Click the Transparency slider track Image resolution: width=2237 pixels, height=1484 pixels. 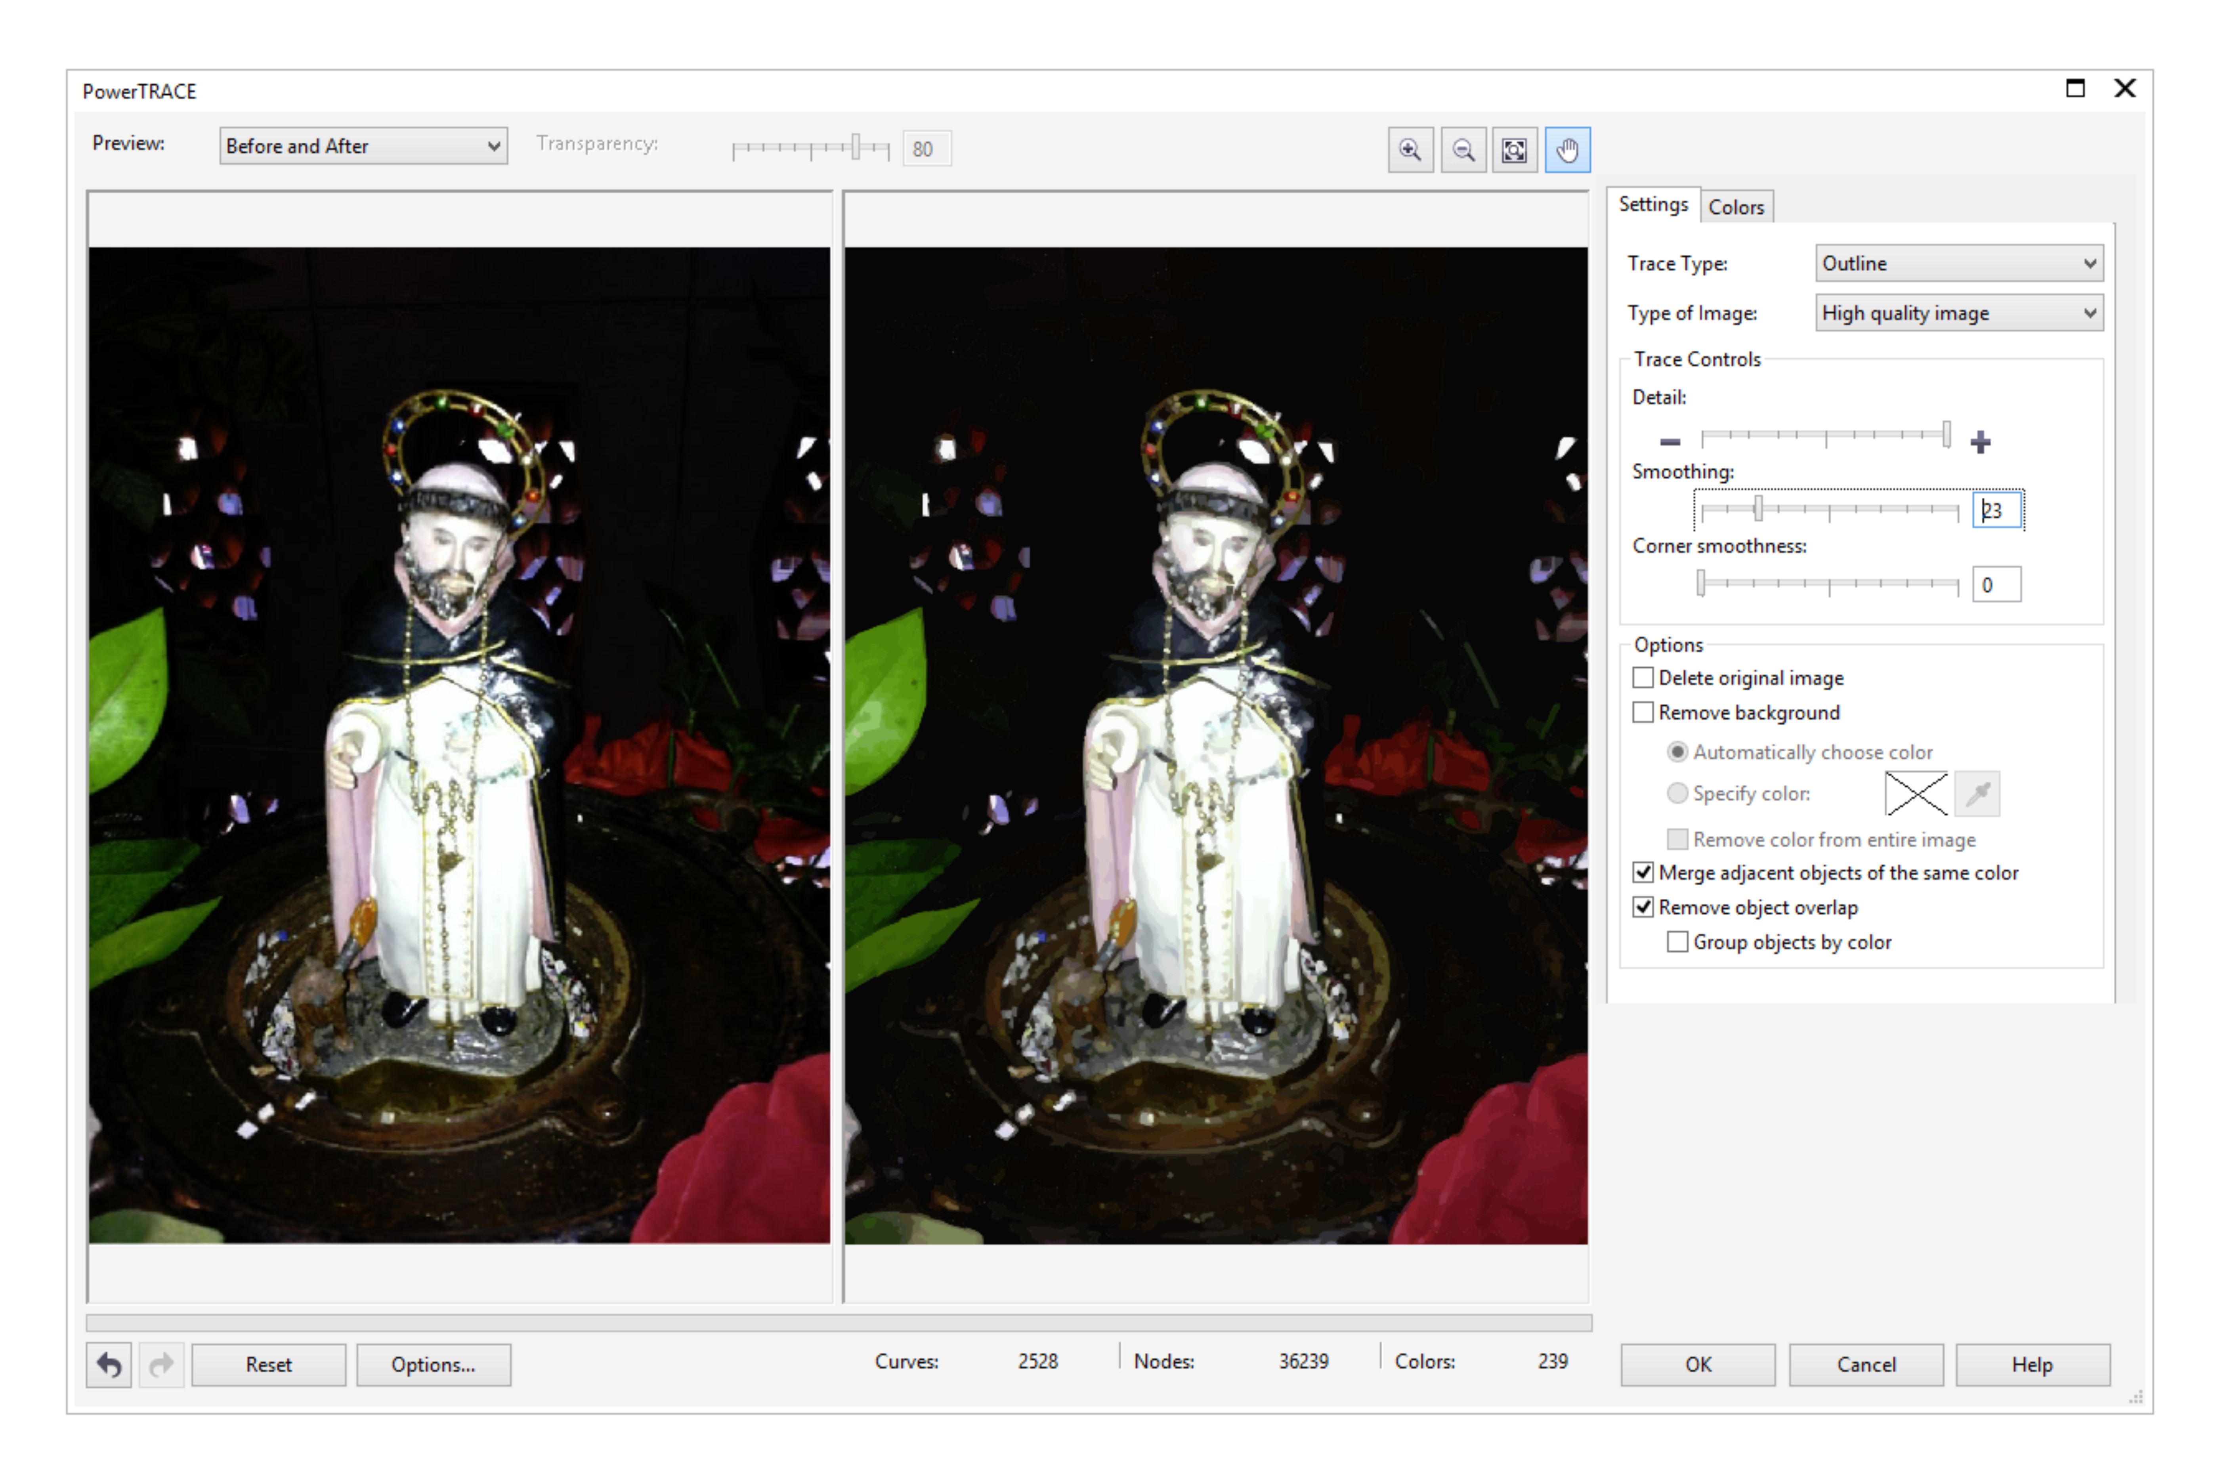[811, 148]
